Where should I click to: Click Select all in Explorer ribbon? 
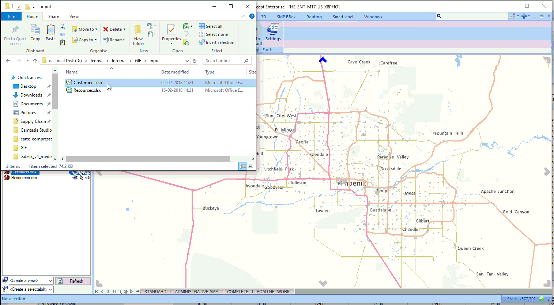pos(211,26)
